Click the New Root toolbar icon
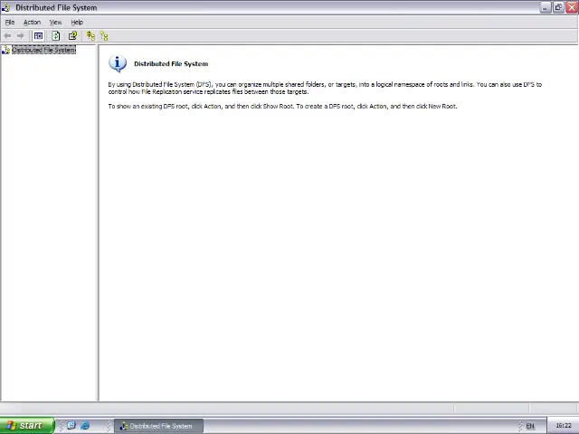The image size is (579, 434). coord(90,36)
